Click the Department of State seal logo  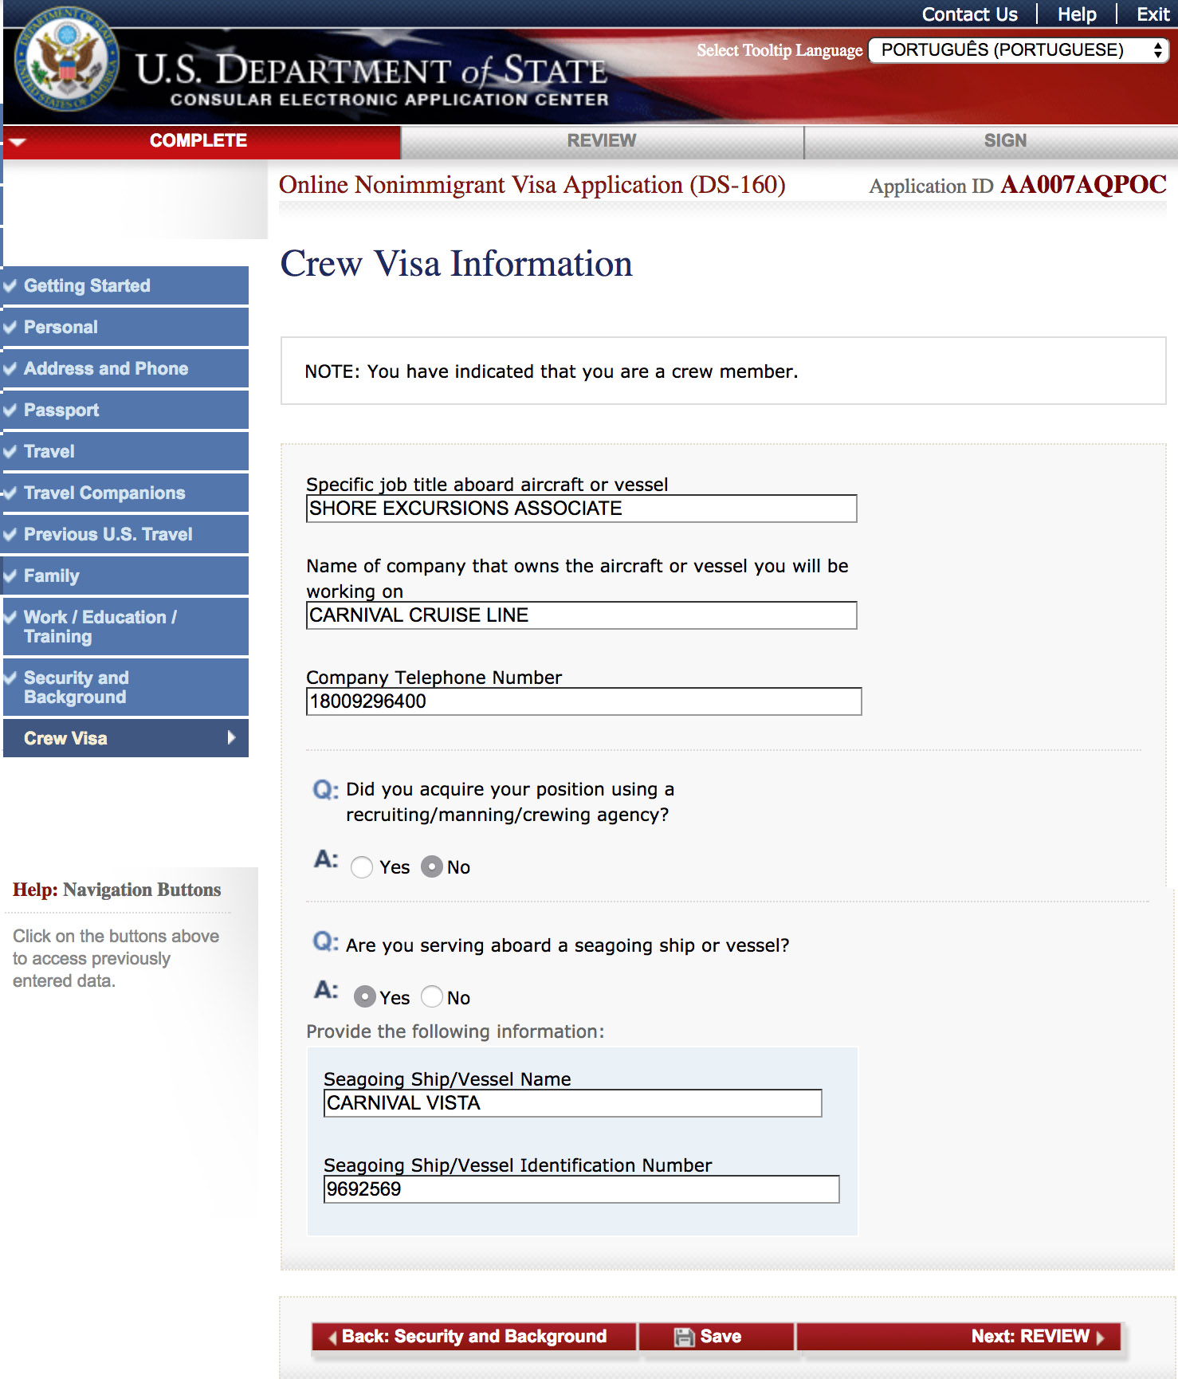(x=66, y=61)
